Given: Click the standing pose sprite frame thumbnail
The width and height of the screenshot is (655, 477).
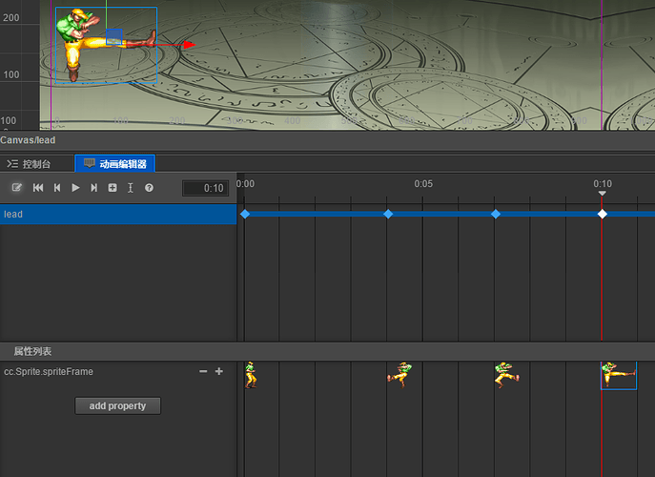Looking at the screenshot, I should (251, 375).
